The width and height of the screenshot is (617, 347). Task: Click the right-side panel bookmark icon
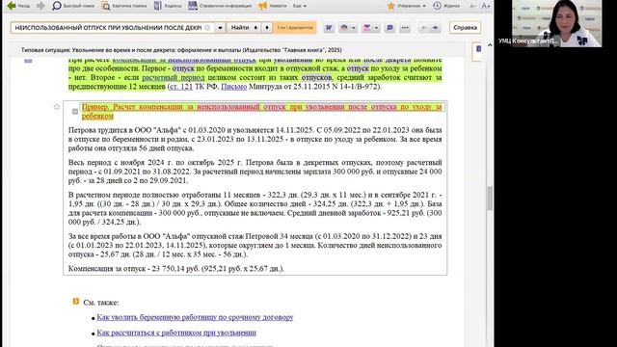click(478, 49)
